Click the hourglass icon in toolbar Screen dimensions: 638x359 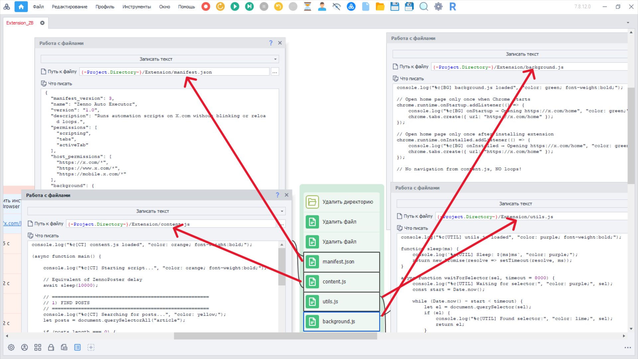click(307, 7)
